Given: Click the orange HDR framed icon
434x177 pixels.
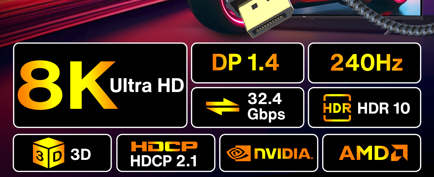Looking at the screenshot, I should pyautogui.click(x=338, y=108).
